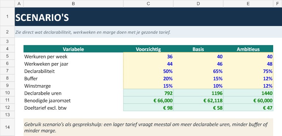The width and height of the screenshot is (282, 136).
Task: Click the Variabele header cell
Action: (x=73, y=49)
